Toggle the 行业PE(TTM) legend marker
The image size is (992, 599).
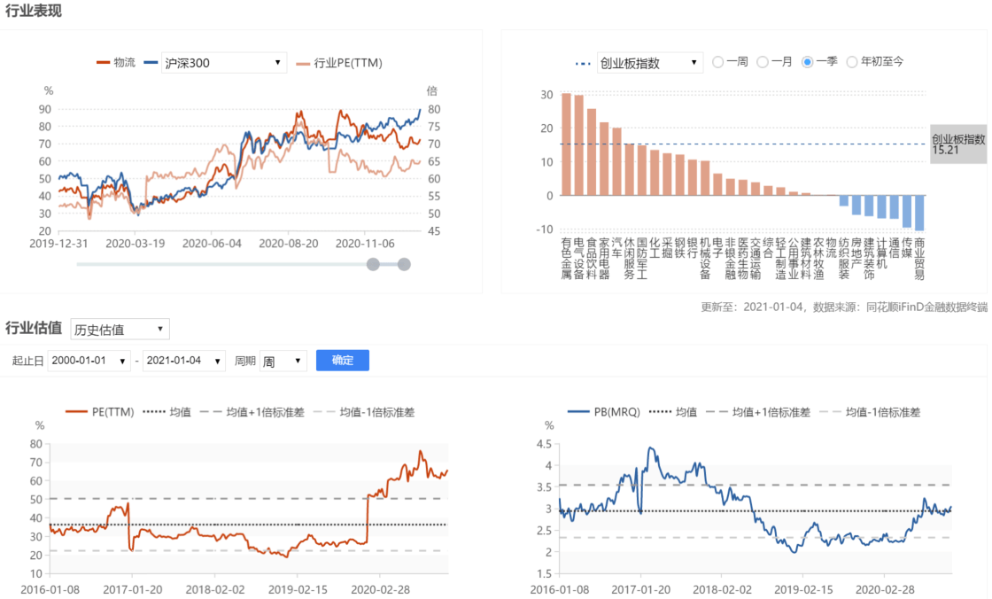click(303, 63)
